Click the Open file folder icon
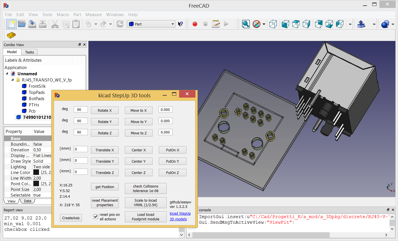The height and width of the screenshot is (241, 398). [22, 24]
